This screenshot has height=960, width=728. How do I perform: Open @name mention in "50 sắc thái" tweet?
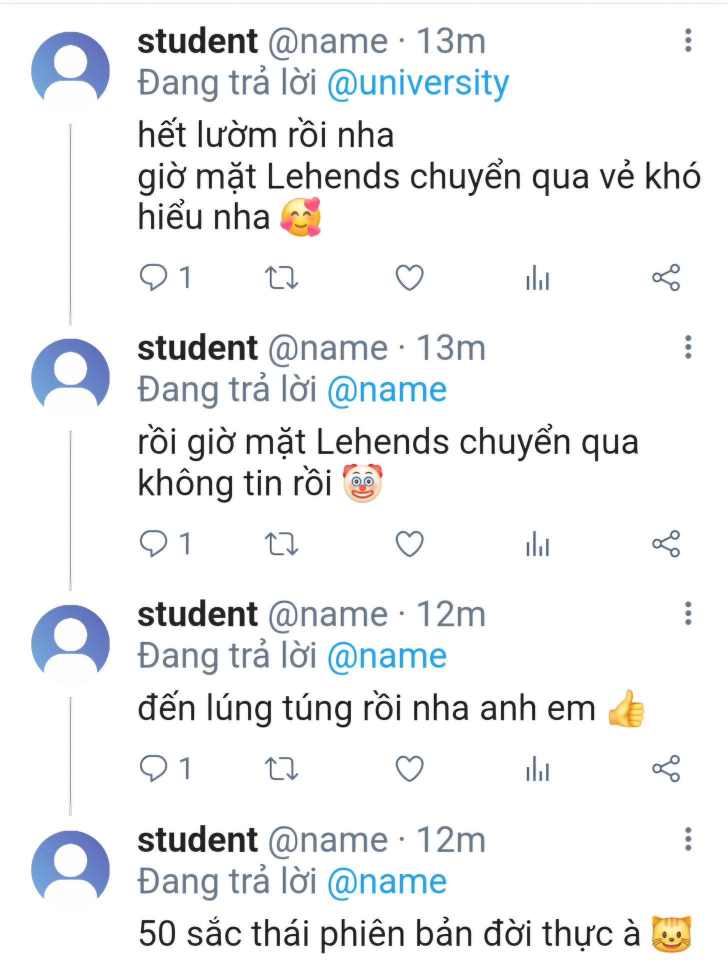387,881
